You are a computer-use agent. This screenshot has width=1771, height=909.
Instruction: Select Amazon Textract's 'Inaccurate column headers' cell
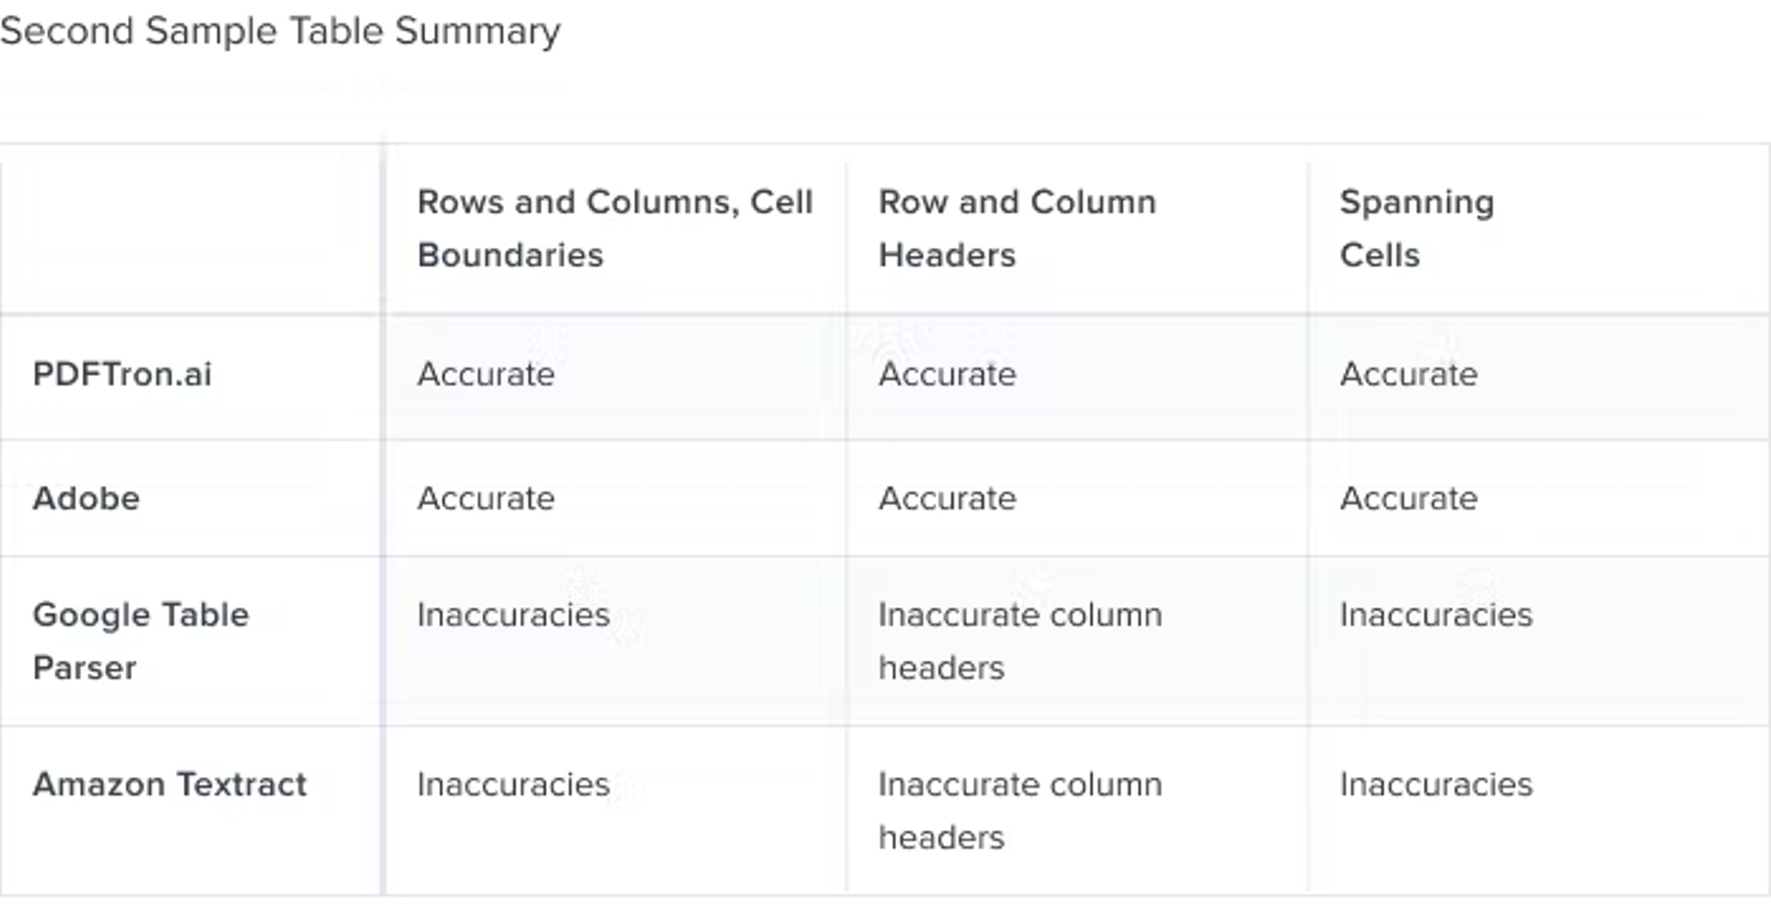pos(1019,810)
